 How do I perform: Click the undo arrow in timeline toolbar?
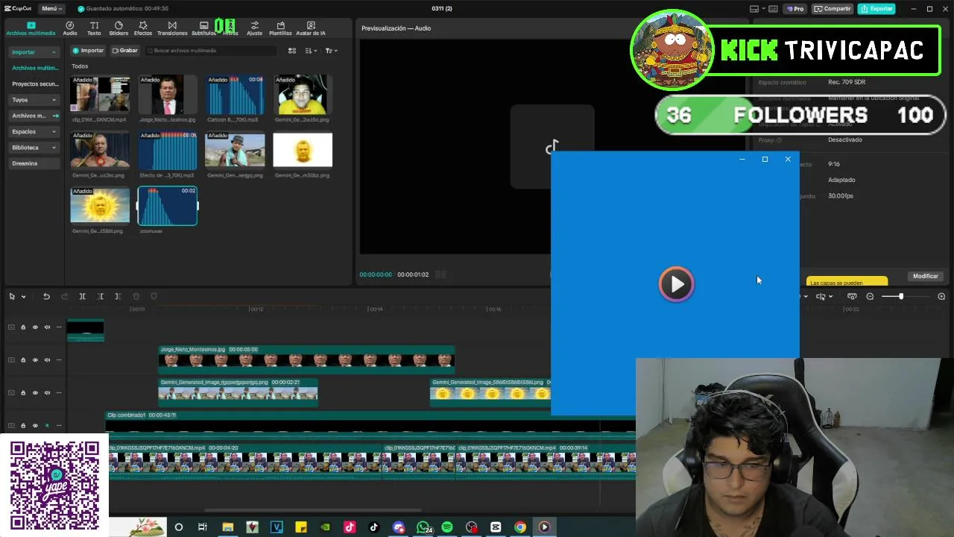point(46,296)
